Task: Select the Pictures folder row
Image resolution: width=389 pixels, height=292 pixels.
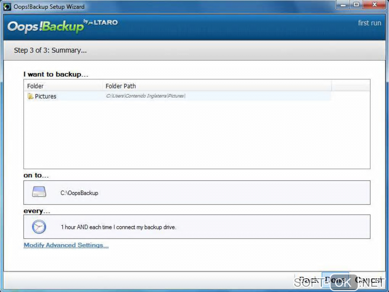Action: click(177, 96)
